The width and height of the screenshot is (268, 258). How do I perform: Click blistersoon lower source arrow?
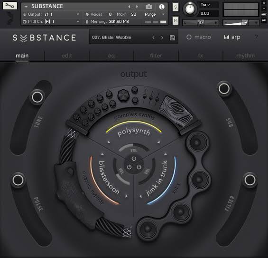pos(126,196)
